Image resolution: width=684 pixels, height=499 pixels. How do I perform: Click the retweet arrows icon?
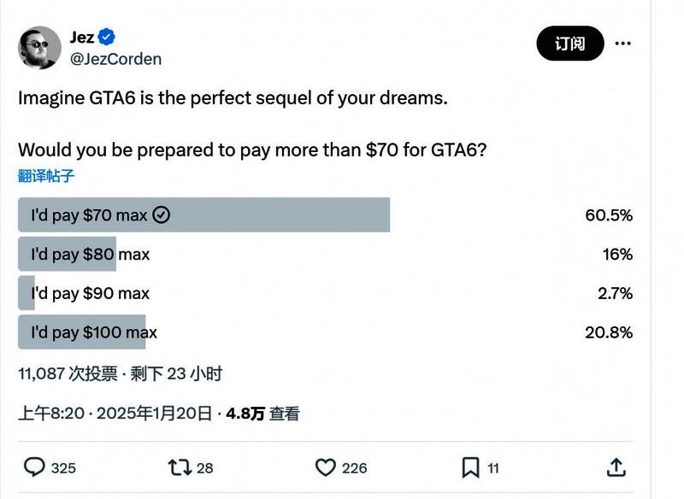(x=180, y=467)
